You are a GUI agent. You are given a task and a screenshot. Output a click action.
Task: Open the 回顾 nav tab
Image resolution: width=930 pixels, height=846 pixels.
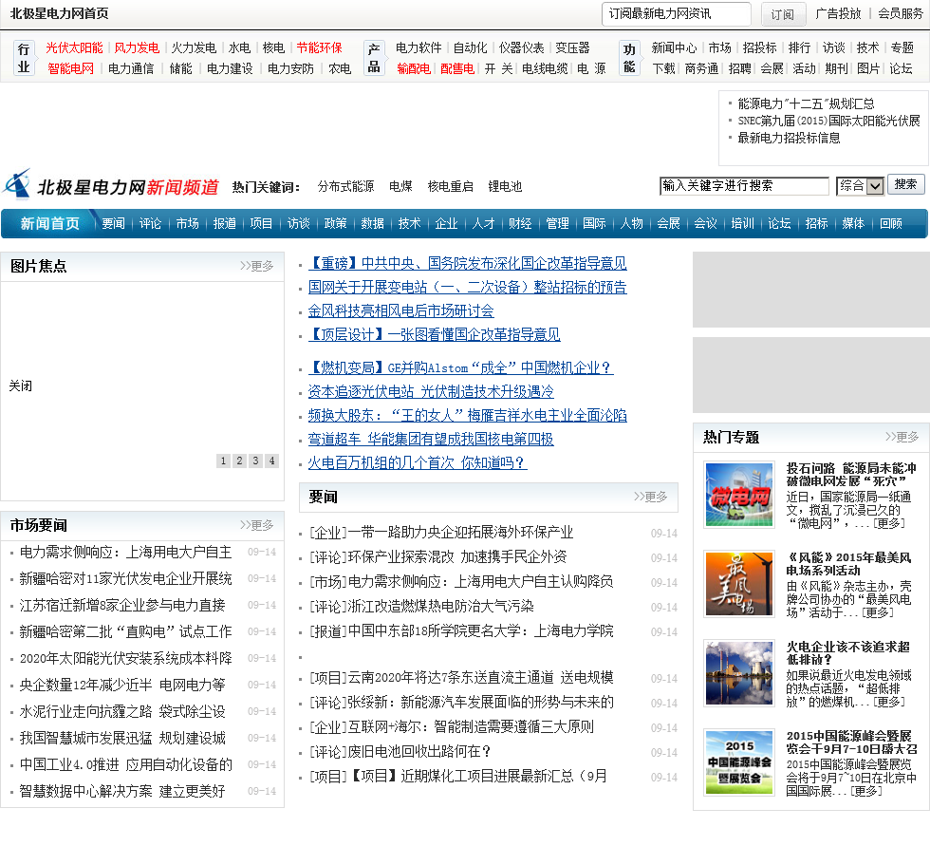point(891,224)
